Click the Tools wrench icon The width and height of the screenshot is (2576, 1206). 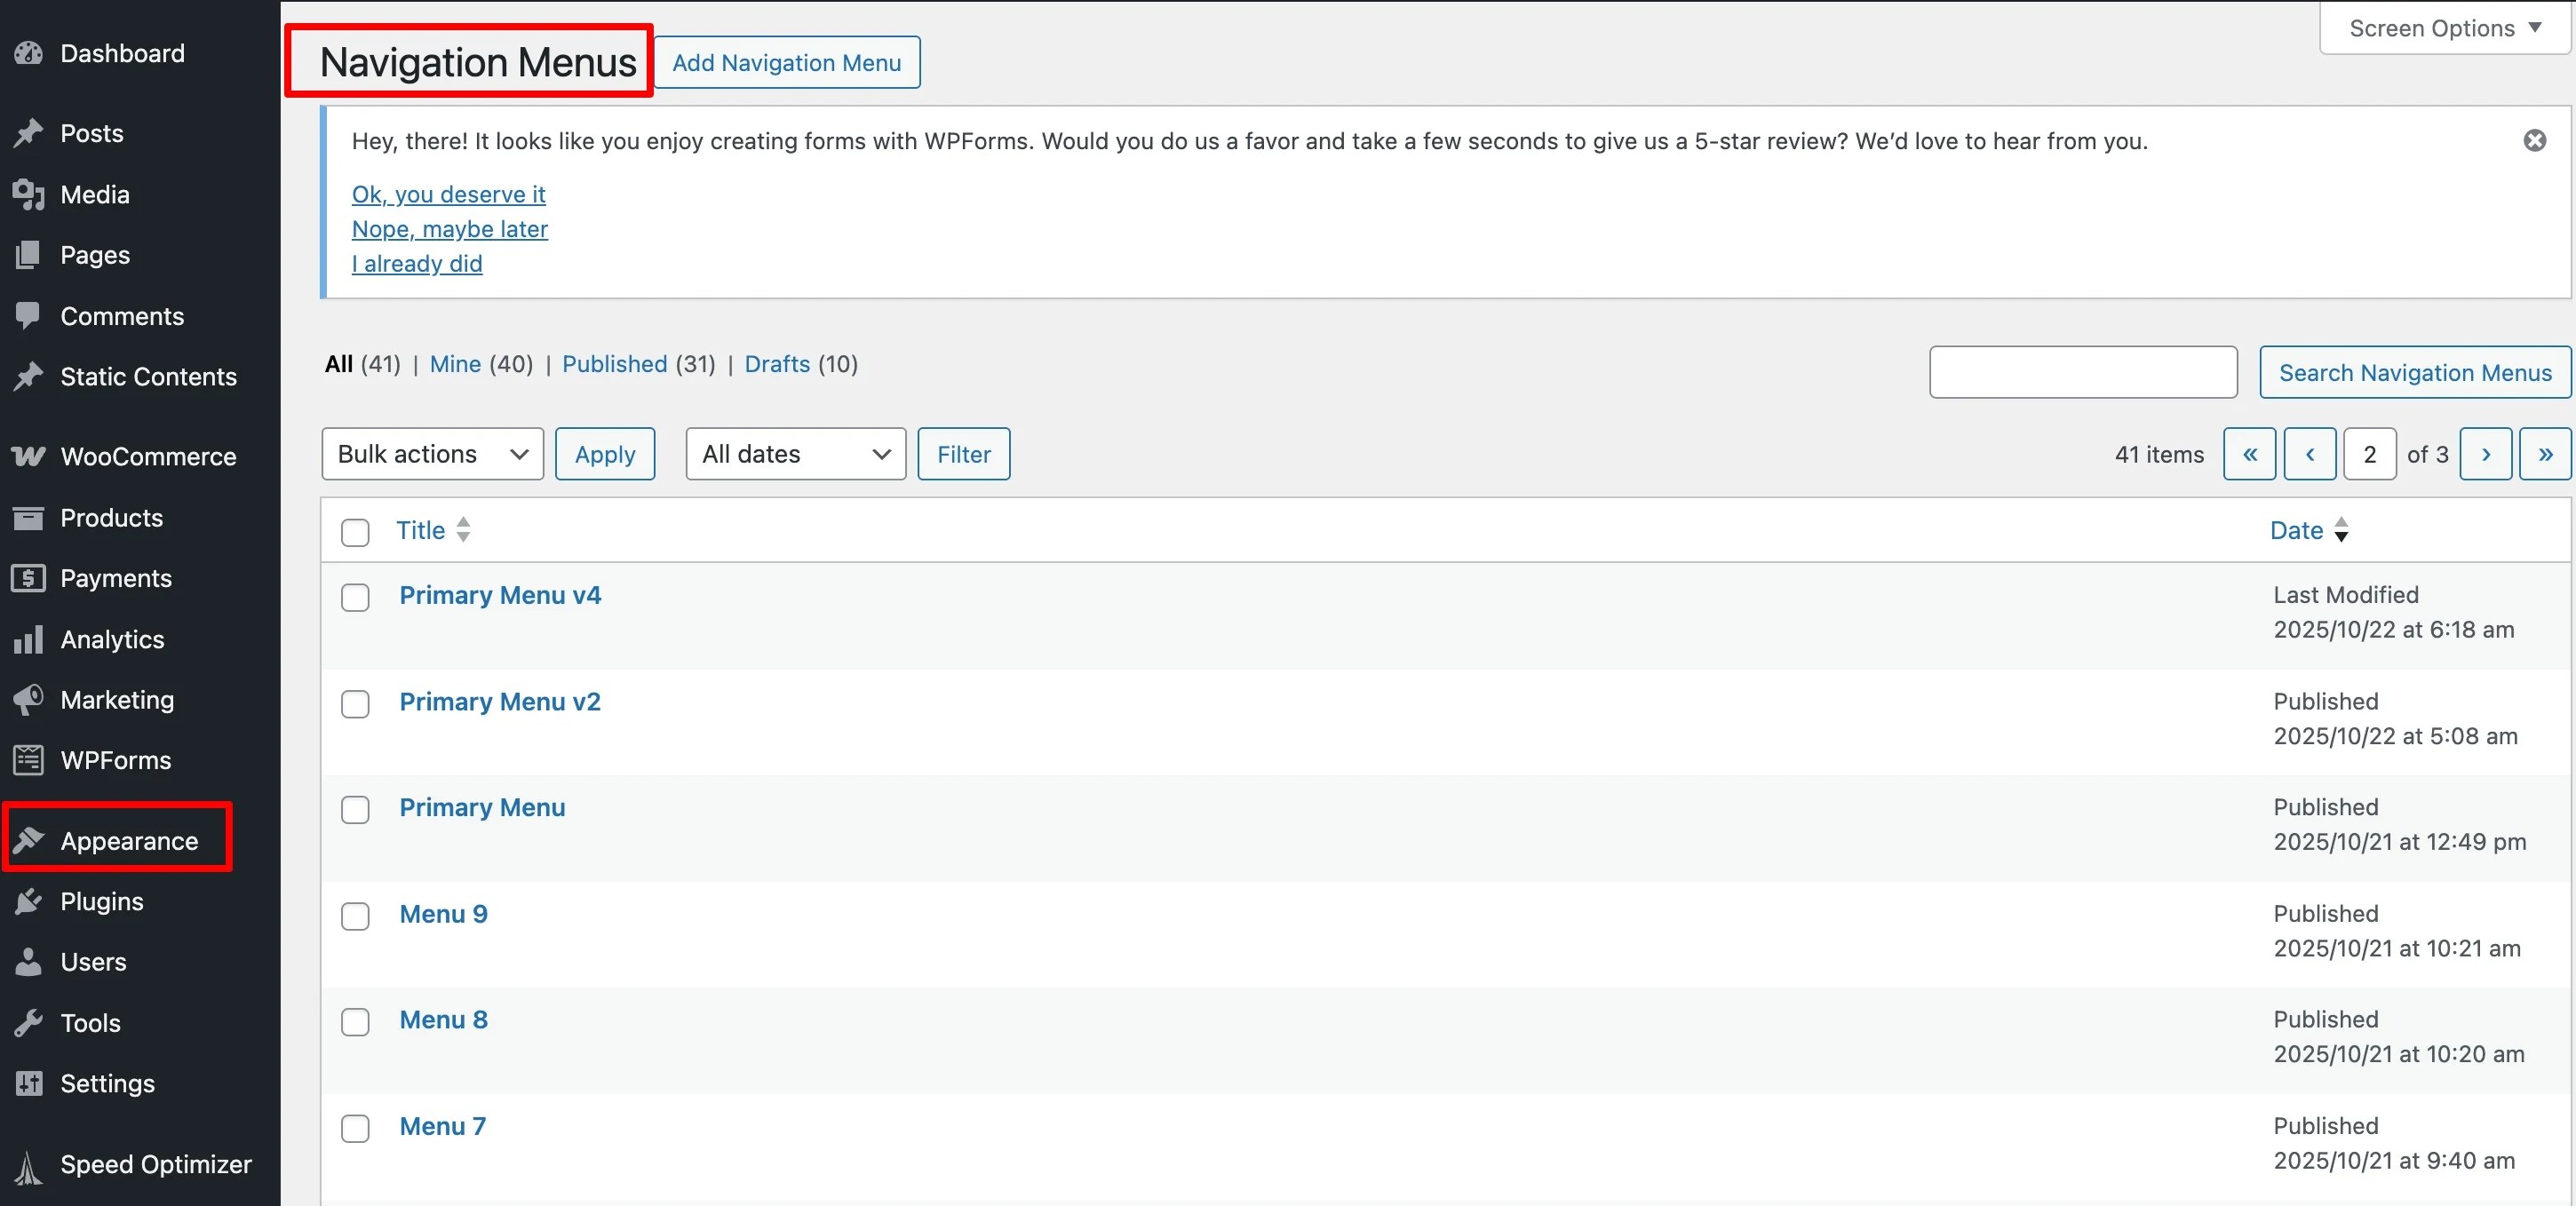point(29,1022)
